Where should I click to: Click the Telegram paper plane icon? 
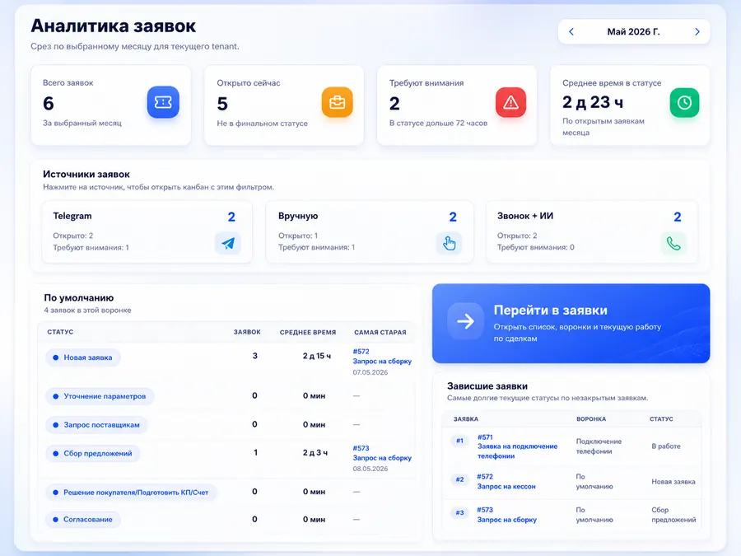(228, 243)
